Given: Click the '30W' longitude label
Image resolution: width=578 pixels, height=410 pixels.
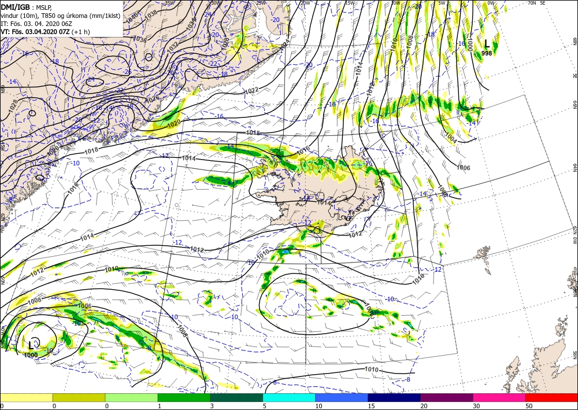Looking at the screenshot, I should [x=215, y=3].
